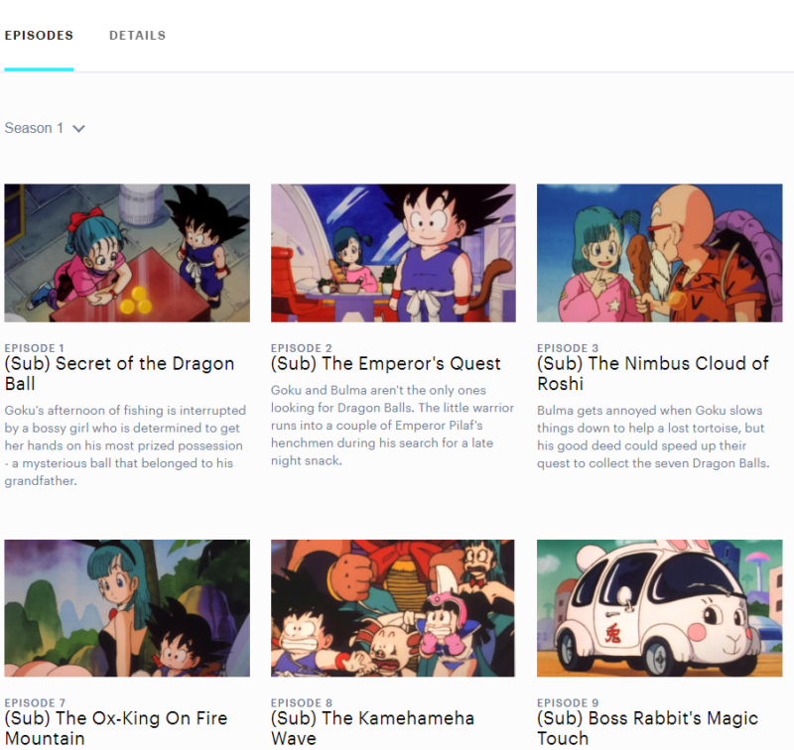Open Episode 8 thumbnail with frightened characters
Image resolution: width=794 pixels, height=750 pixels.
pos(393,608)
